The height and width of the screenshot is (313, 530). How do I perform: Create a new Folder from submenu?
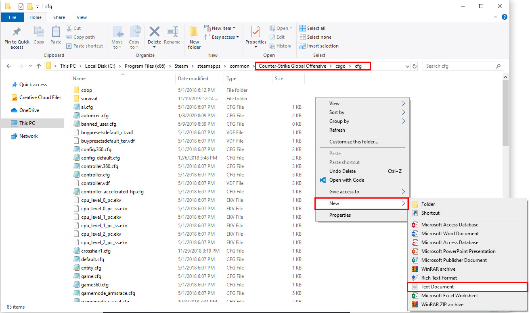tap(467, 204)
